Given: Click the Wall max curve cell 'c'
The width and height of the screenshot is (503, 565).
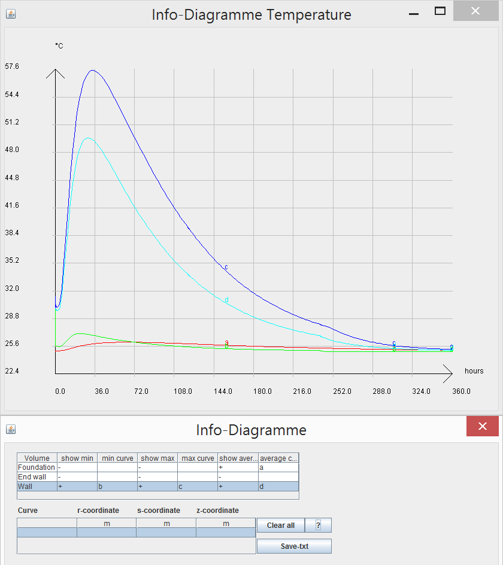Looking at the screenshot, I should (198, 487).
